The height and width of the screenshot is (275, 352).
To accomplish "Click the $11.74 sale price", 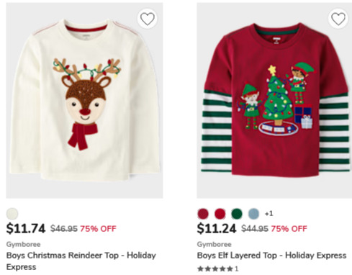I will [x=26, y=228].
